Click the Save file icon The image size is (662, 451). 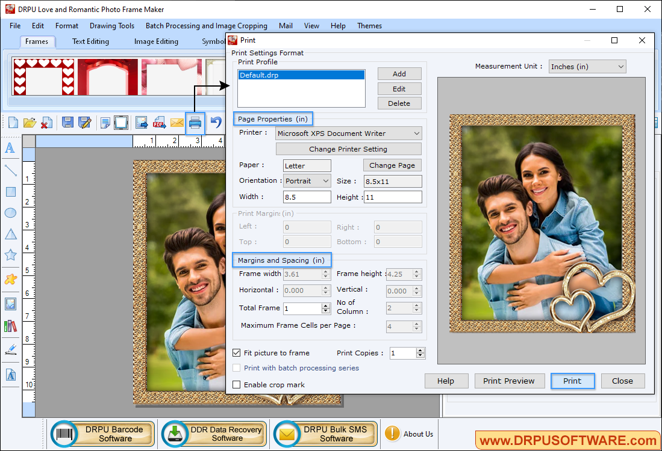click(x=67, y=122)
